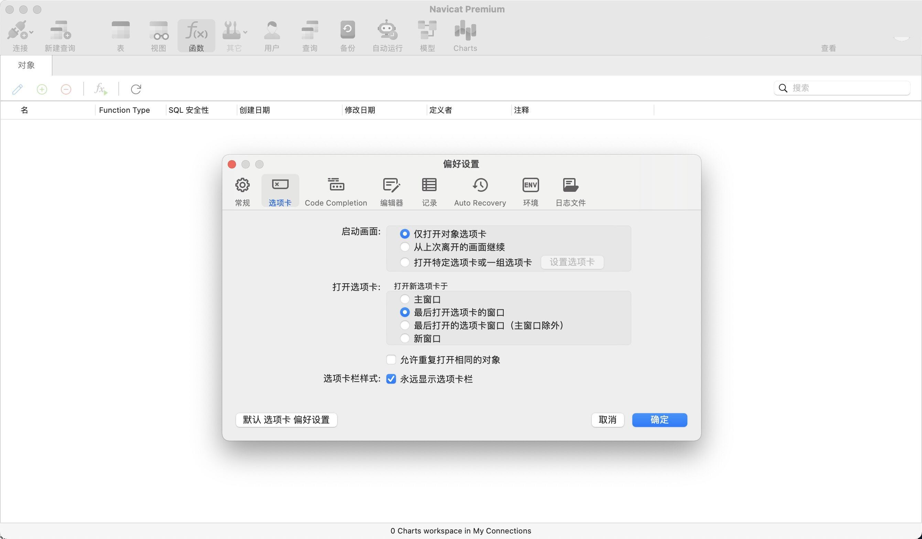This screenshot has width=922, height=539.
Task: Open the 日志文件 log files tab
Action: (x=570, y=192)
